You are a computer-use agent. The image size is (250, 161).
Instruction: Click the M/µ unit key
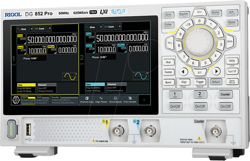click(170, 43)
